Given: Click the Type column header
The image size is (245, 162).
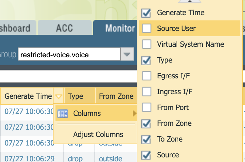Looking at the screenshot, I should click(80, 96).
